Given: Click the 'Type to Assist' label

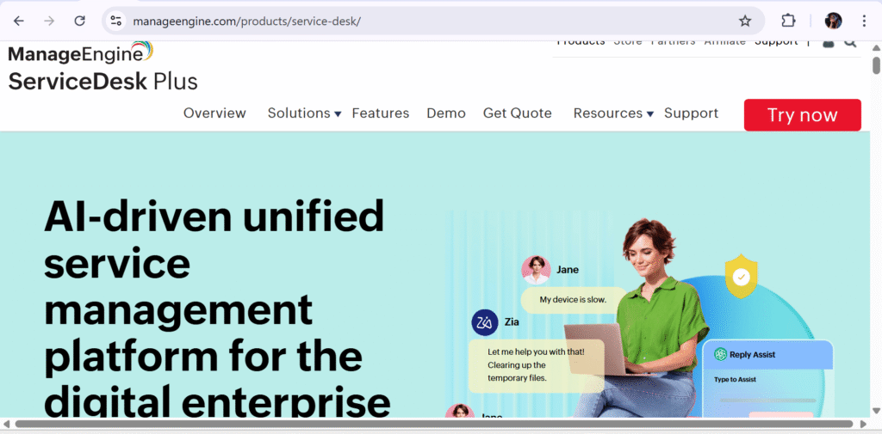Looking at the screenshot, I should coord(735,380).
